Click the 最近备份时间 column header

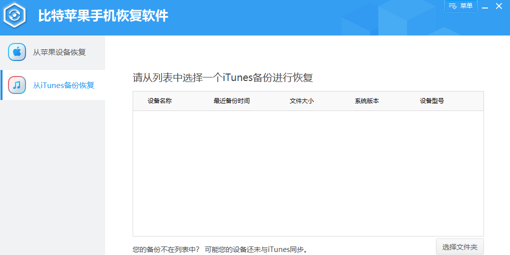point(232,100)
